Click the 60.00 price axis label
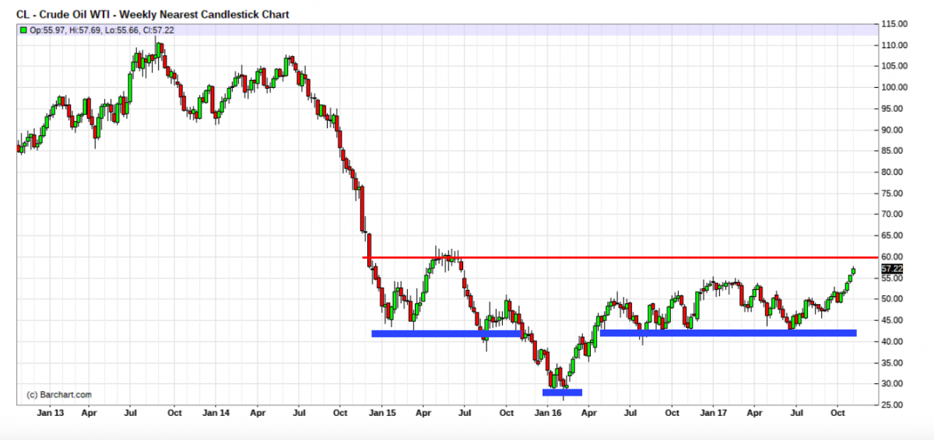Image resolution: width=934 pixels, height=440 pixels. (892, 257)
